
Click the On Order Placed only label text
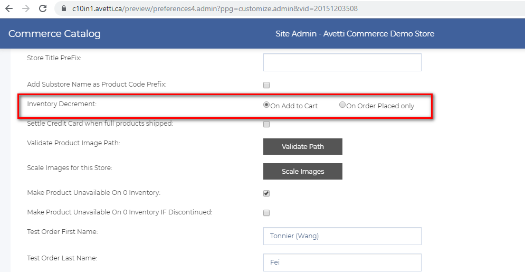(x=380, y=106)
